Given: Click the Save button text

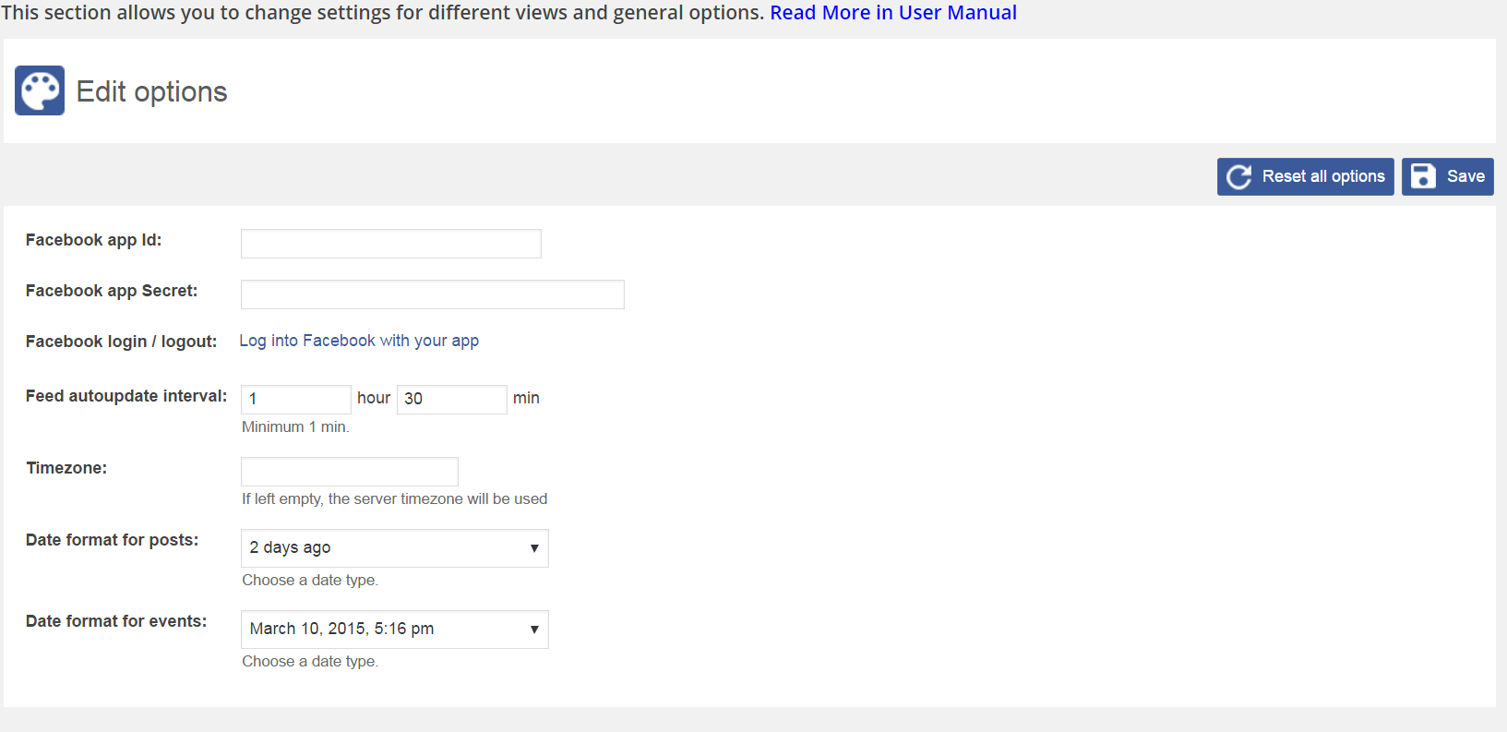Looking at the screenshot, I should pyautogui.click(x=1465, y=176).
